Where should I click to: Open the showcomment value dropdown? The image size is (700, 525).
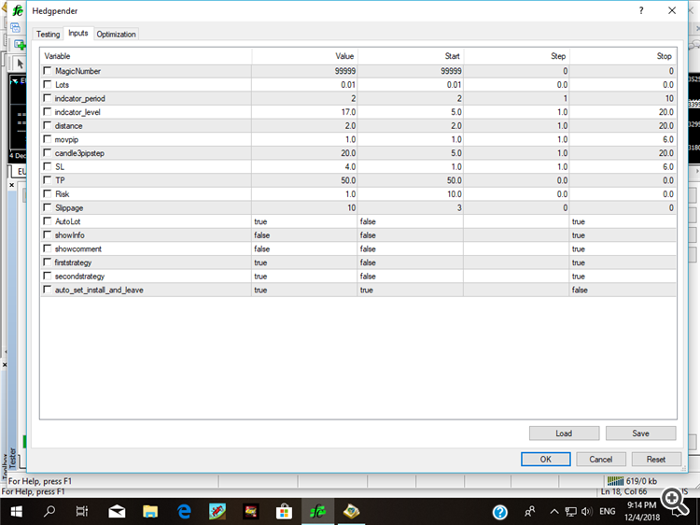click(x=304, y=248)
